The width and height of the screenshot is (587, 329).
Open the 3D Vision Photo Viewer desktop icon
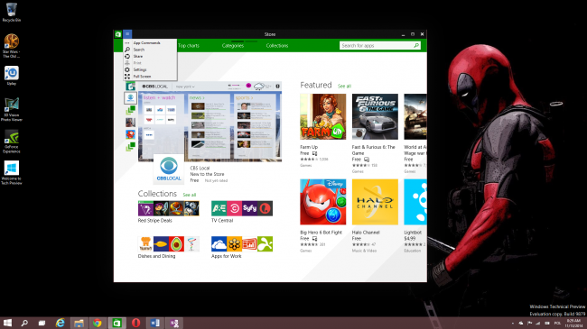(x=12, y=110)
